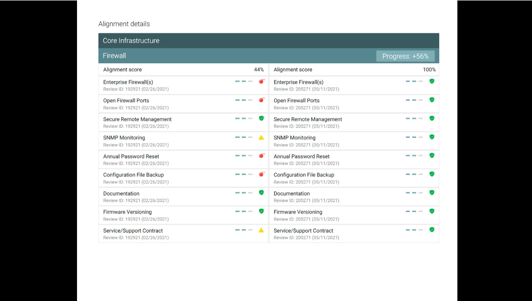532x301 pixels.
Task: Click green shield for Enterprise Firewall(s) review 205271
Action: click(432, 81)
